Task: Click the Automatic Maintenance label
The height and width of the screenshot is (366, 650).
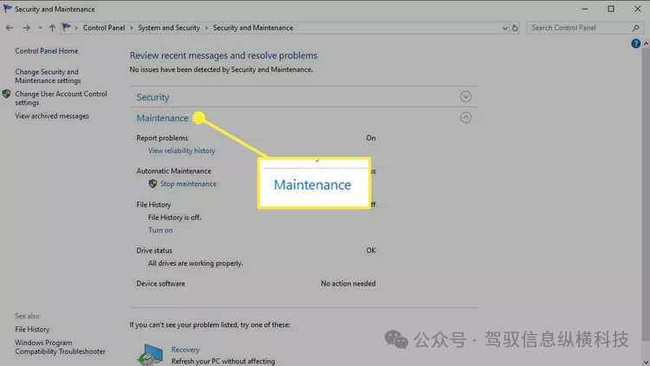Action: (173, 171)
